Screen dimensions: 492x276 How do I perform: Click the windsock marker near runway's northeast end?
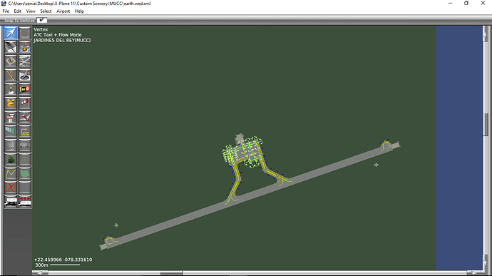[x=376, y=165]
